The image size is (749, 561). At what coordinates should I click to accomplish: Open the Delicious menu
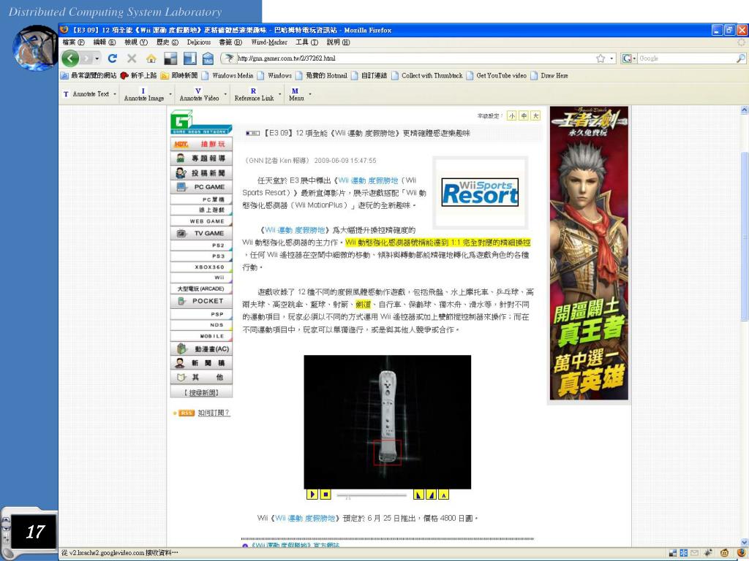[199, 42]
